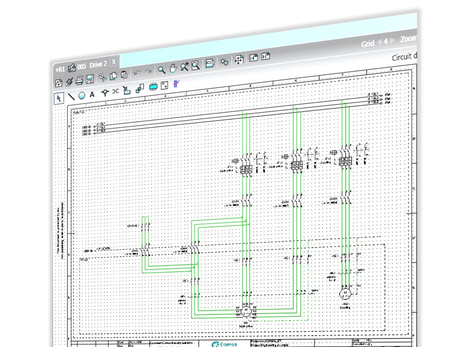Open the layers/windows stack icon
The width and height of the screenshot is (471, 347).
coord(210,64)
